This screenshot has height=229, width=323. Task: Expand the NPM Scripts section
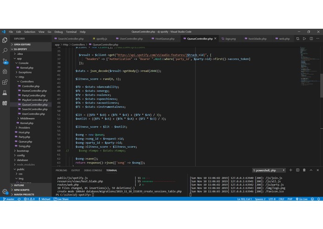(x=31, y=190)
